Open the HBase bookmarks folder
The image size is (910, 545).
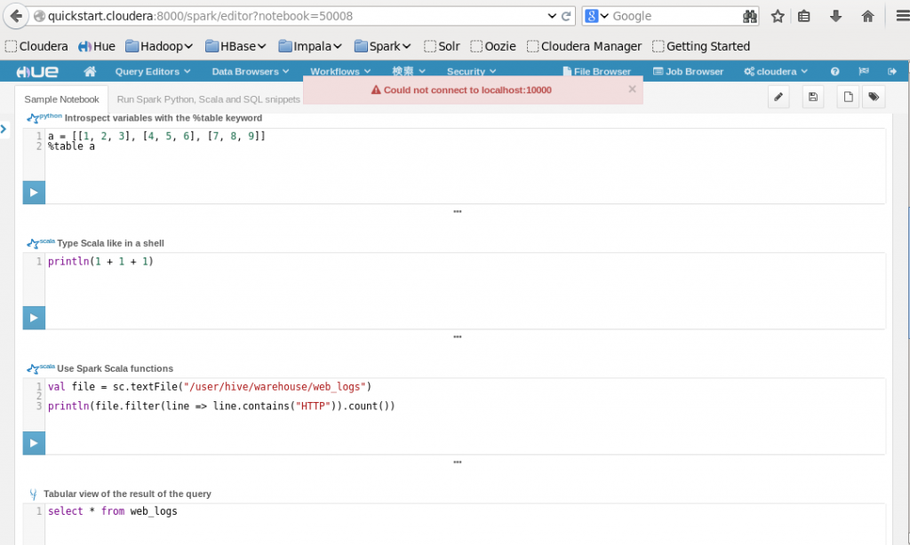click(x=235, y=46)
